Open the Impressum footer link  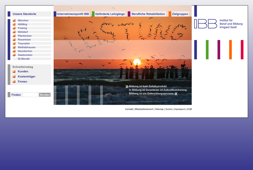pyautogui.click(x=179, y=109)
